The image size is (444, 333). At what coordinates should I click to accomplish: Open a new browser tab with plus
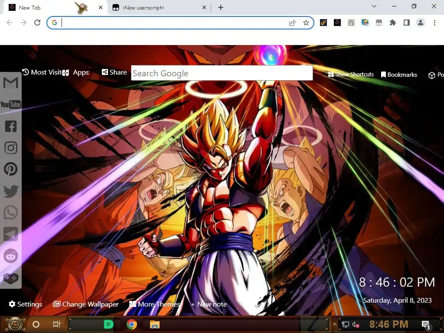pyautogui.click(x=221, y=8)
